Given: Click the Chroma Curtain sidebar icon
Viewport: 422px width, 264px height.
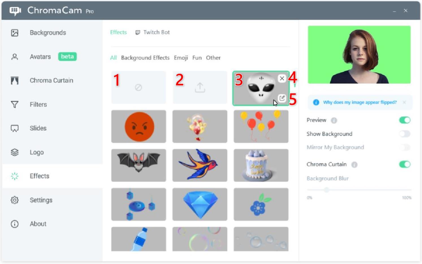Looking at the screenshot, I should pyautogui.click(x=14, y=80).
